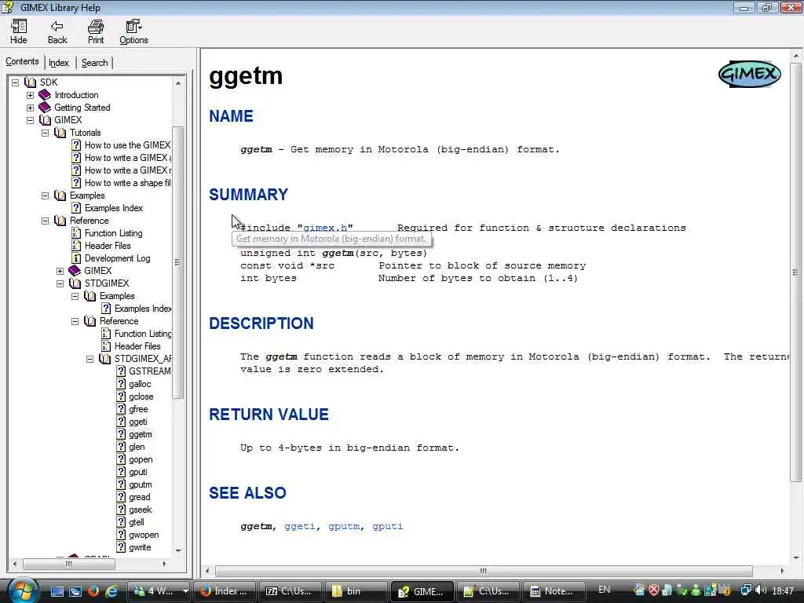Switch to the 'Index ...' Firefox taskbar button
This screenshot has height=603, width=804.
tap(225, 591)
